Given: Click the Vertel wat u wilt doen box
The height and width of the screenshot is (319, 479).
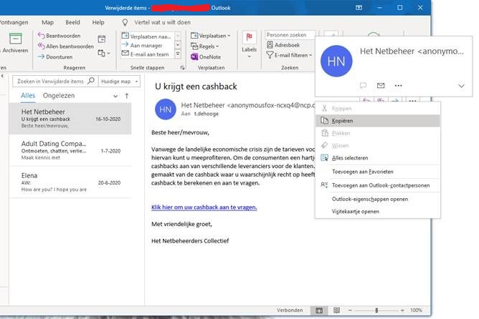Looking at the screenshot, I should 162,22.
